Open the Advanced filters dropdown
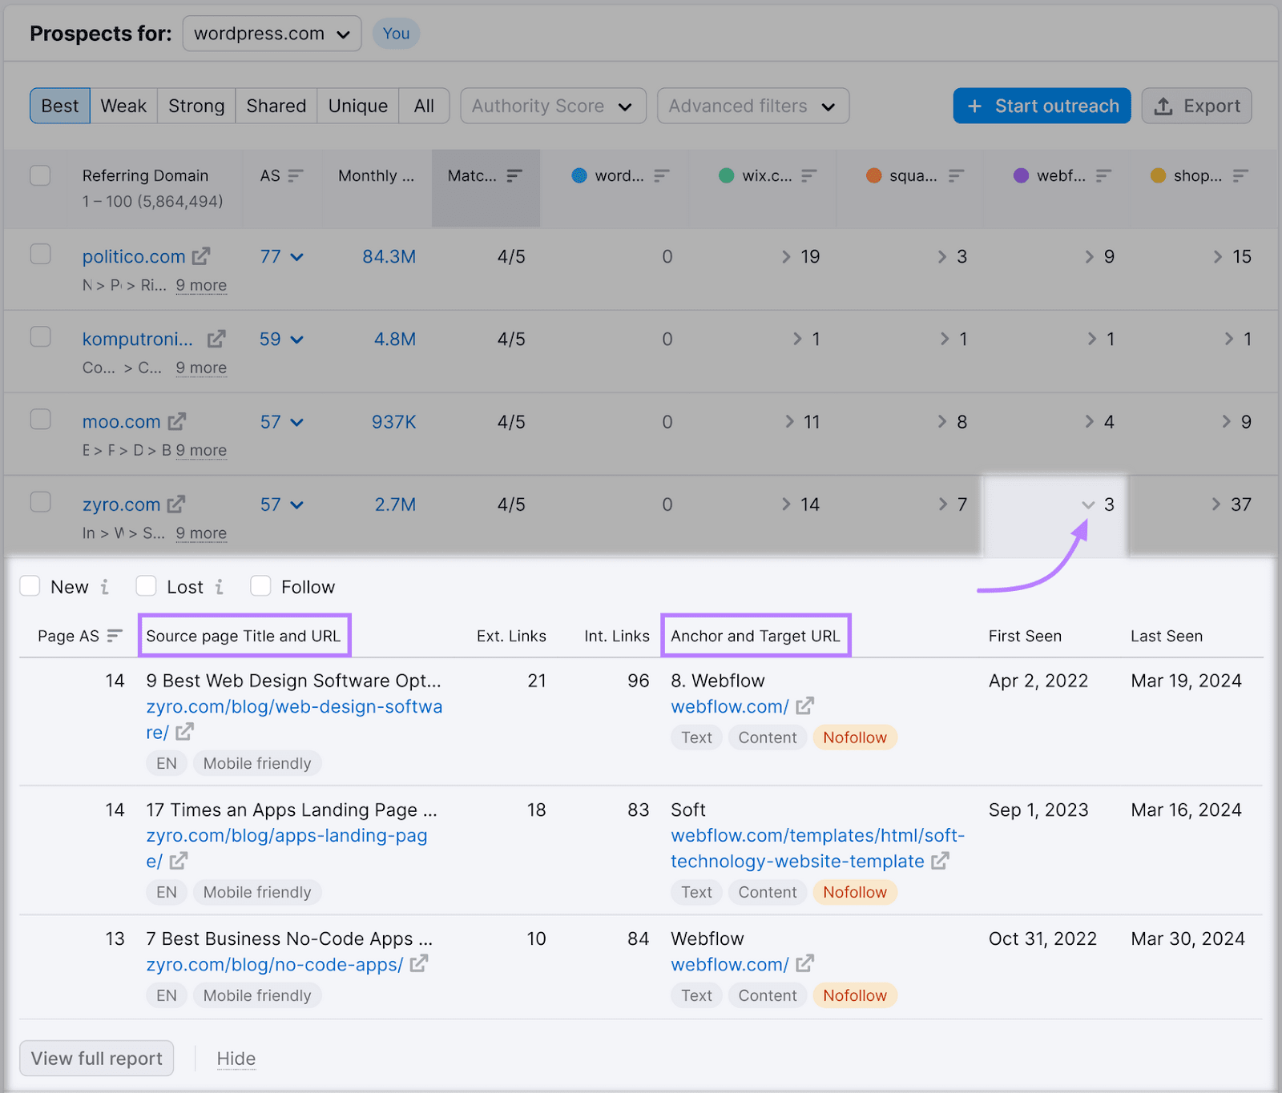The height and width of the screenshot is (1093, 1282). coord(752,105)
